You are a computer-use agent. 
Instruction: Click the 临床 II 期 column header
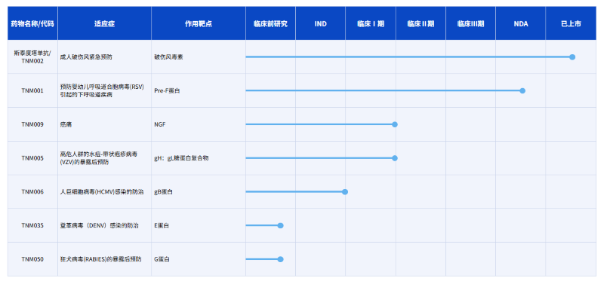coord(421,23)
